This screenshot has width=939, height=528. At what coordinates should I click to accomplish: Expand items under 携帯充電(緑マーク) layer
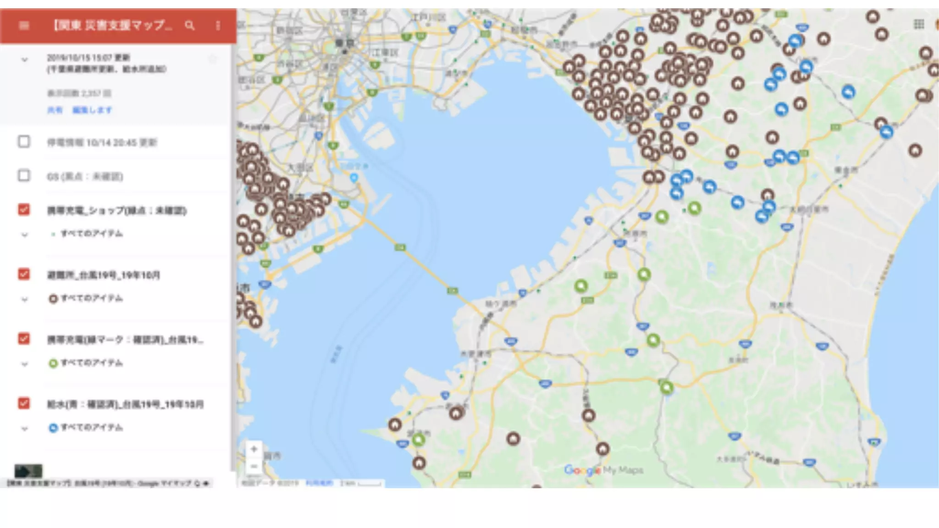pos(25,364)
